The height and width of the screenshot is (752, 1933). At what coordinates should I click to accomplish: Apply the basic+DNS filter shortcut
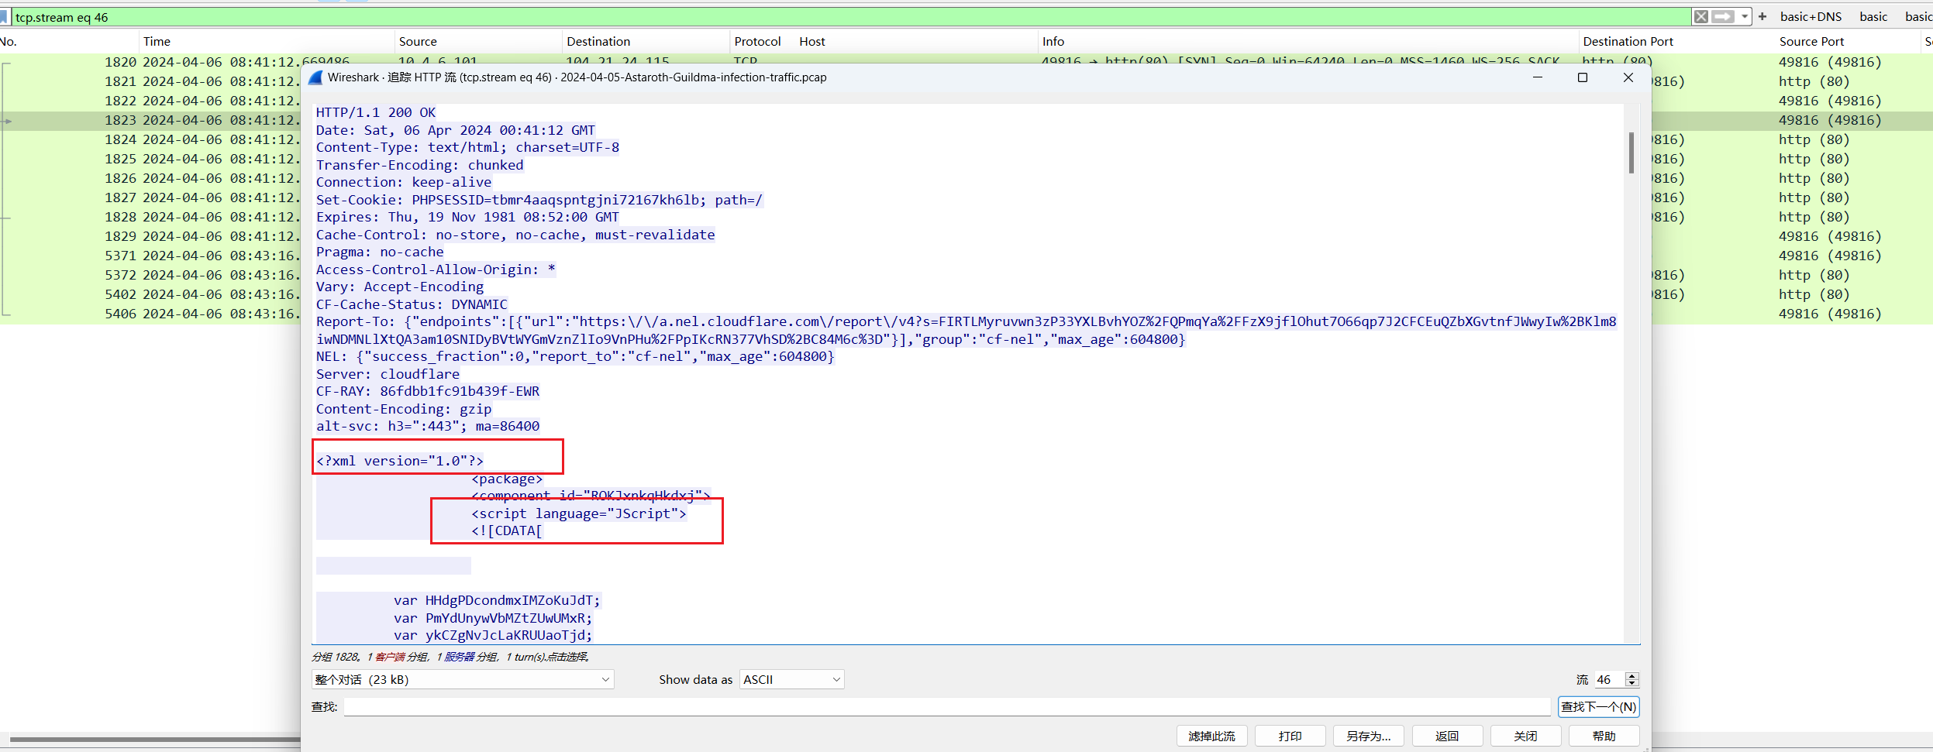coord(1811,16)
